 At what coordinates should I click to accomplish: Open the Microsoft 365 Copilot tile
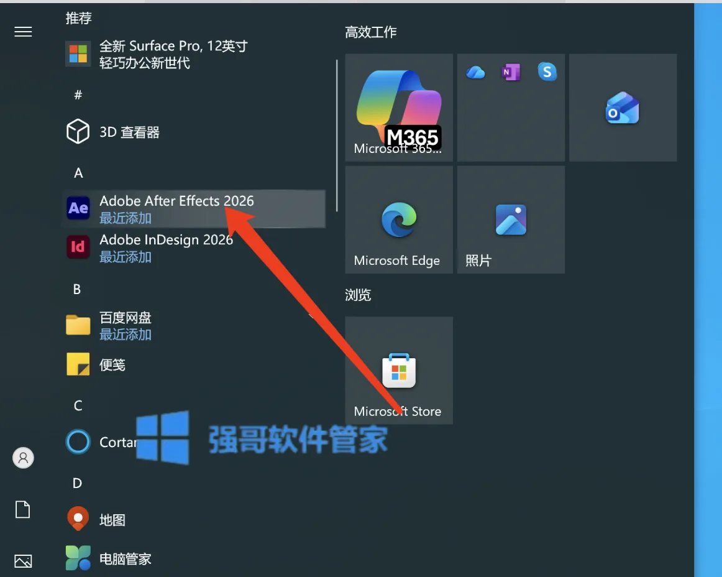click(x=399, y=108)
